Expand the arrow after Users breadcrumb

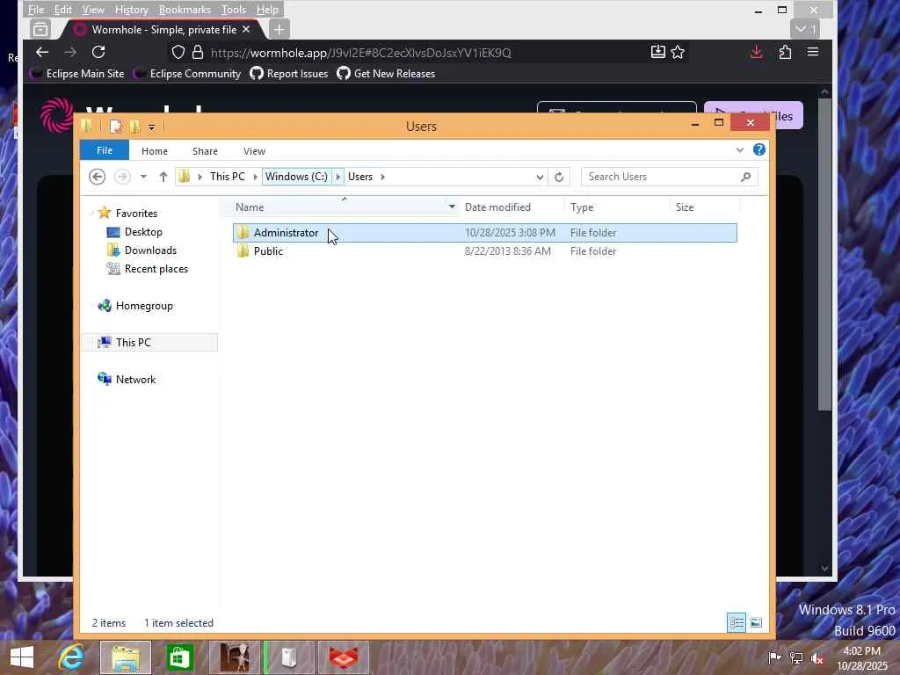383,177
